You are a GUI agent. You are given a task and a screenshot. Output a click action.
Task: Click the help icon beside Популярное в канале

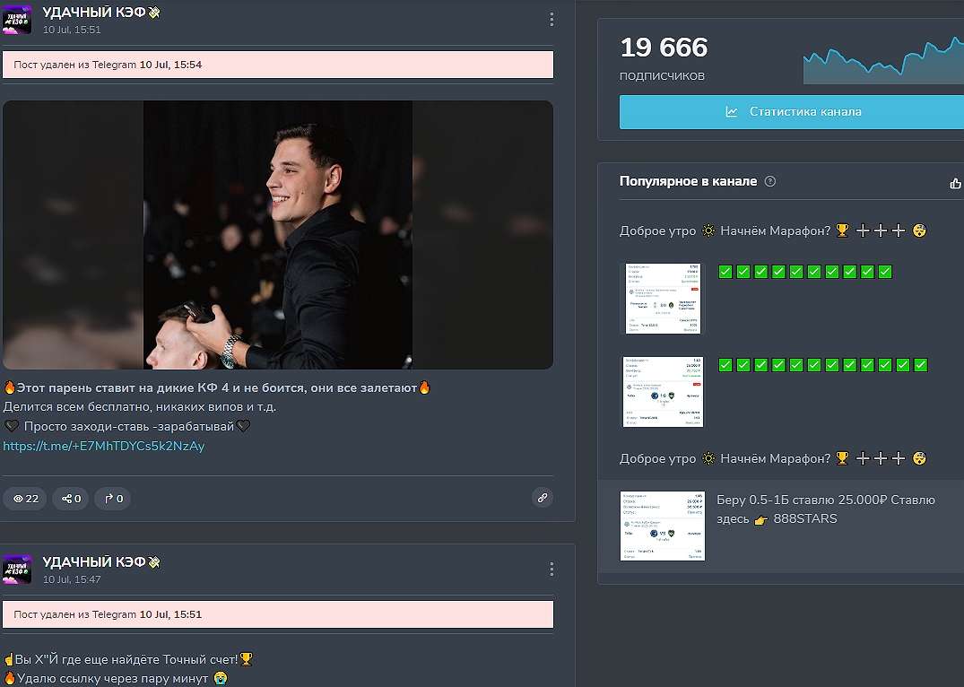(x=769, y=181)
